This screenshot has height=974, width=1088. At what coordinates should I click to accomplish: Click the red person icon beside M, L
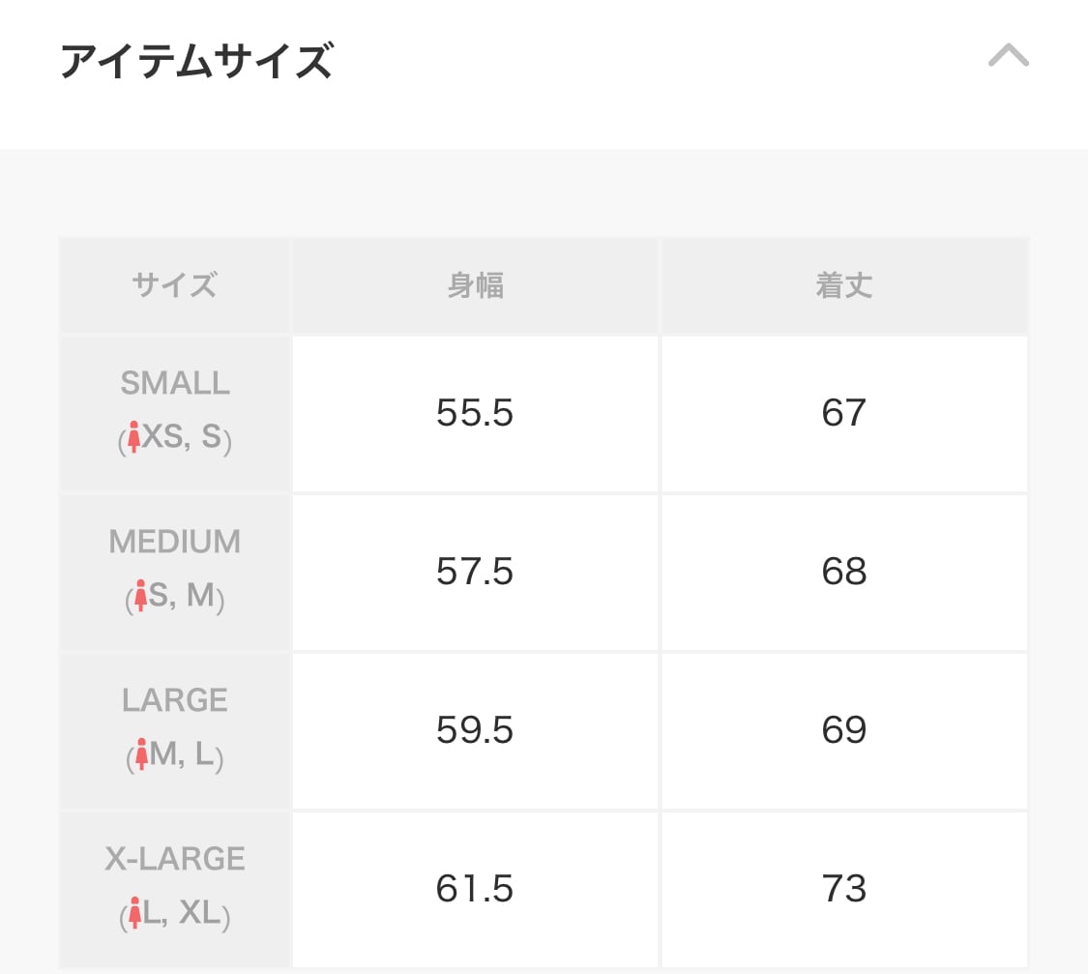[x=141, y=754]
